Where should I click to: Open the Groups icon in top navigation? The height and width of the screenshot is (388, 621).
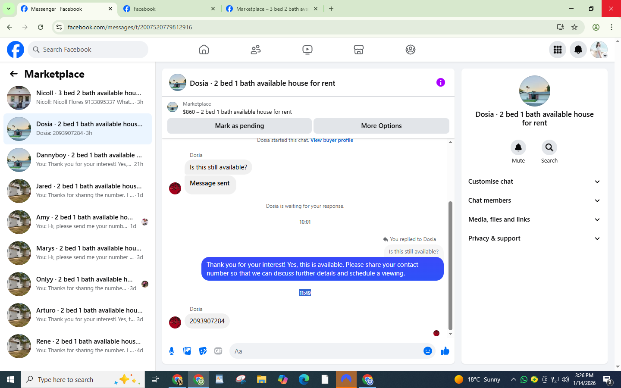click(x=411, y=50)
